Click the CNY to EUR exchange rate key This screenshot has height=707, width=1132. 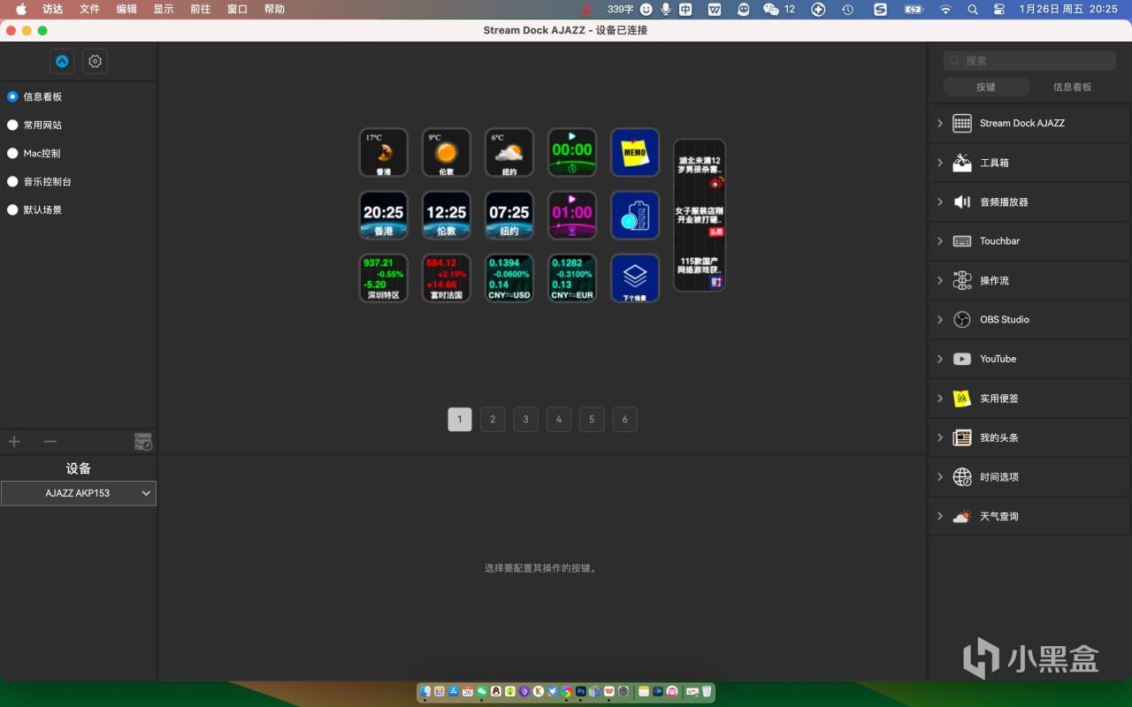(572, 278)
